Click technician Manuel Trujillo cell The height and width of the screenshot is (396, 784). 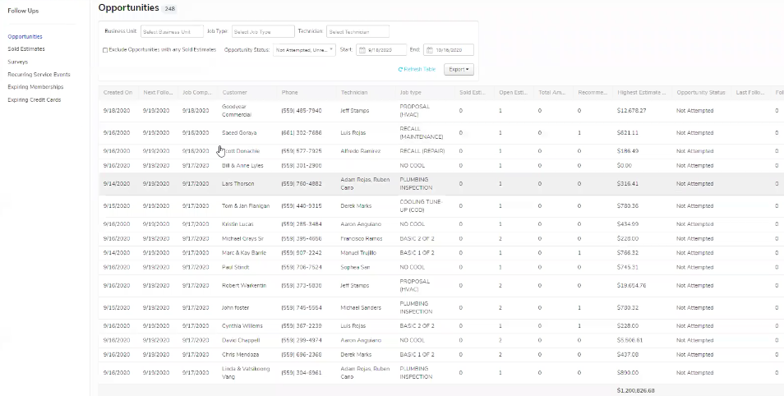358,253
